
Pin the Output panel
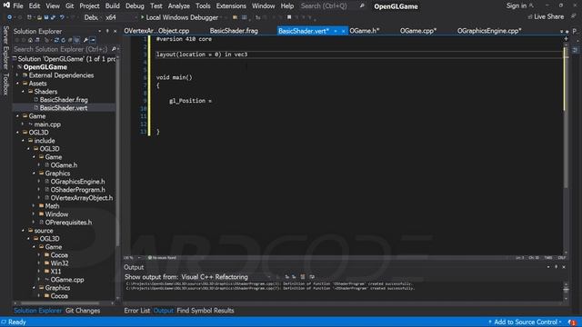556,267
